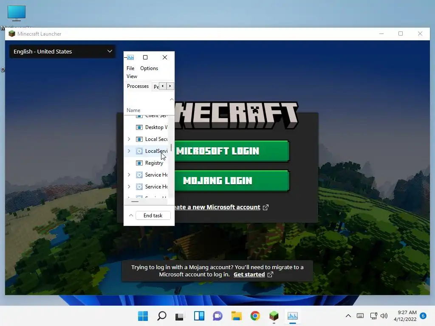Click the sort chevron above the Name column

tap(172, 99)
